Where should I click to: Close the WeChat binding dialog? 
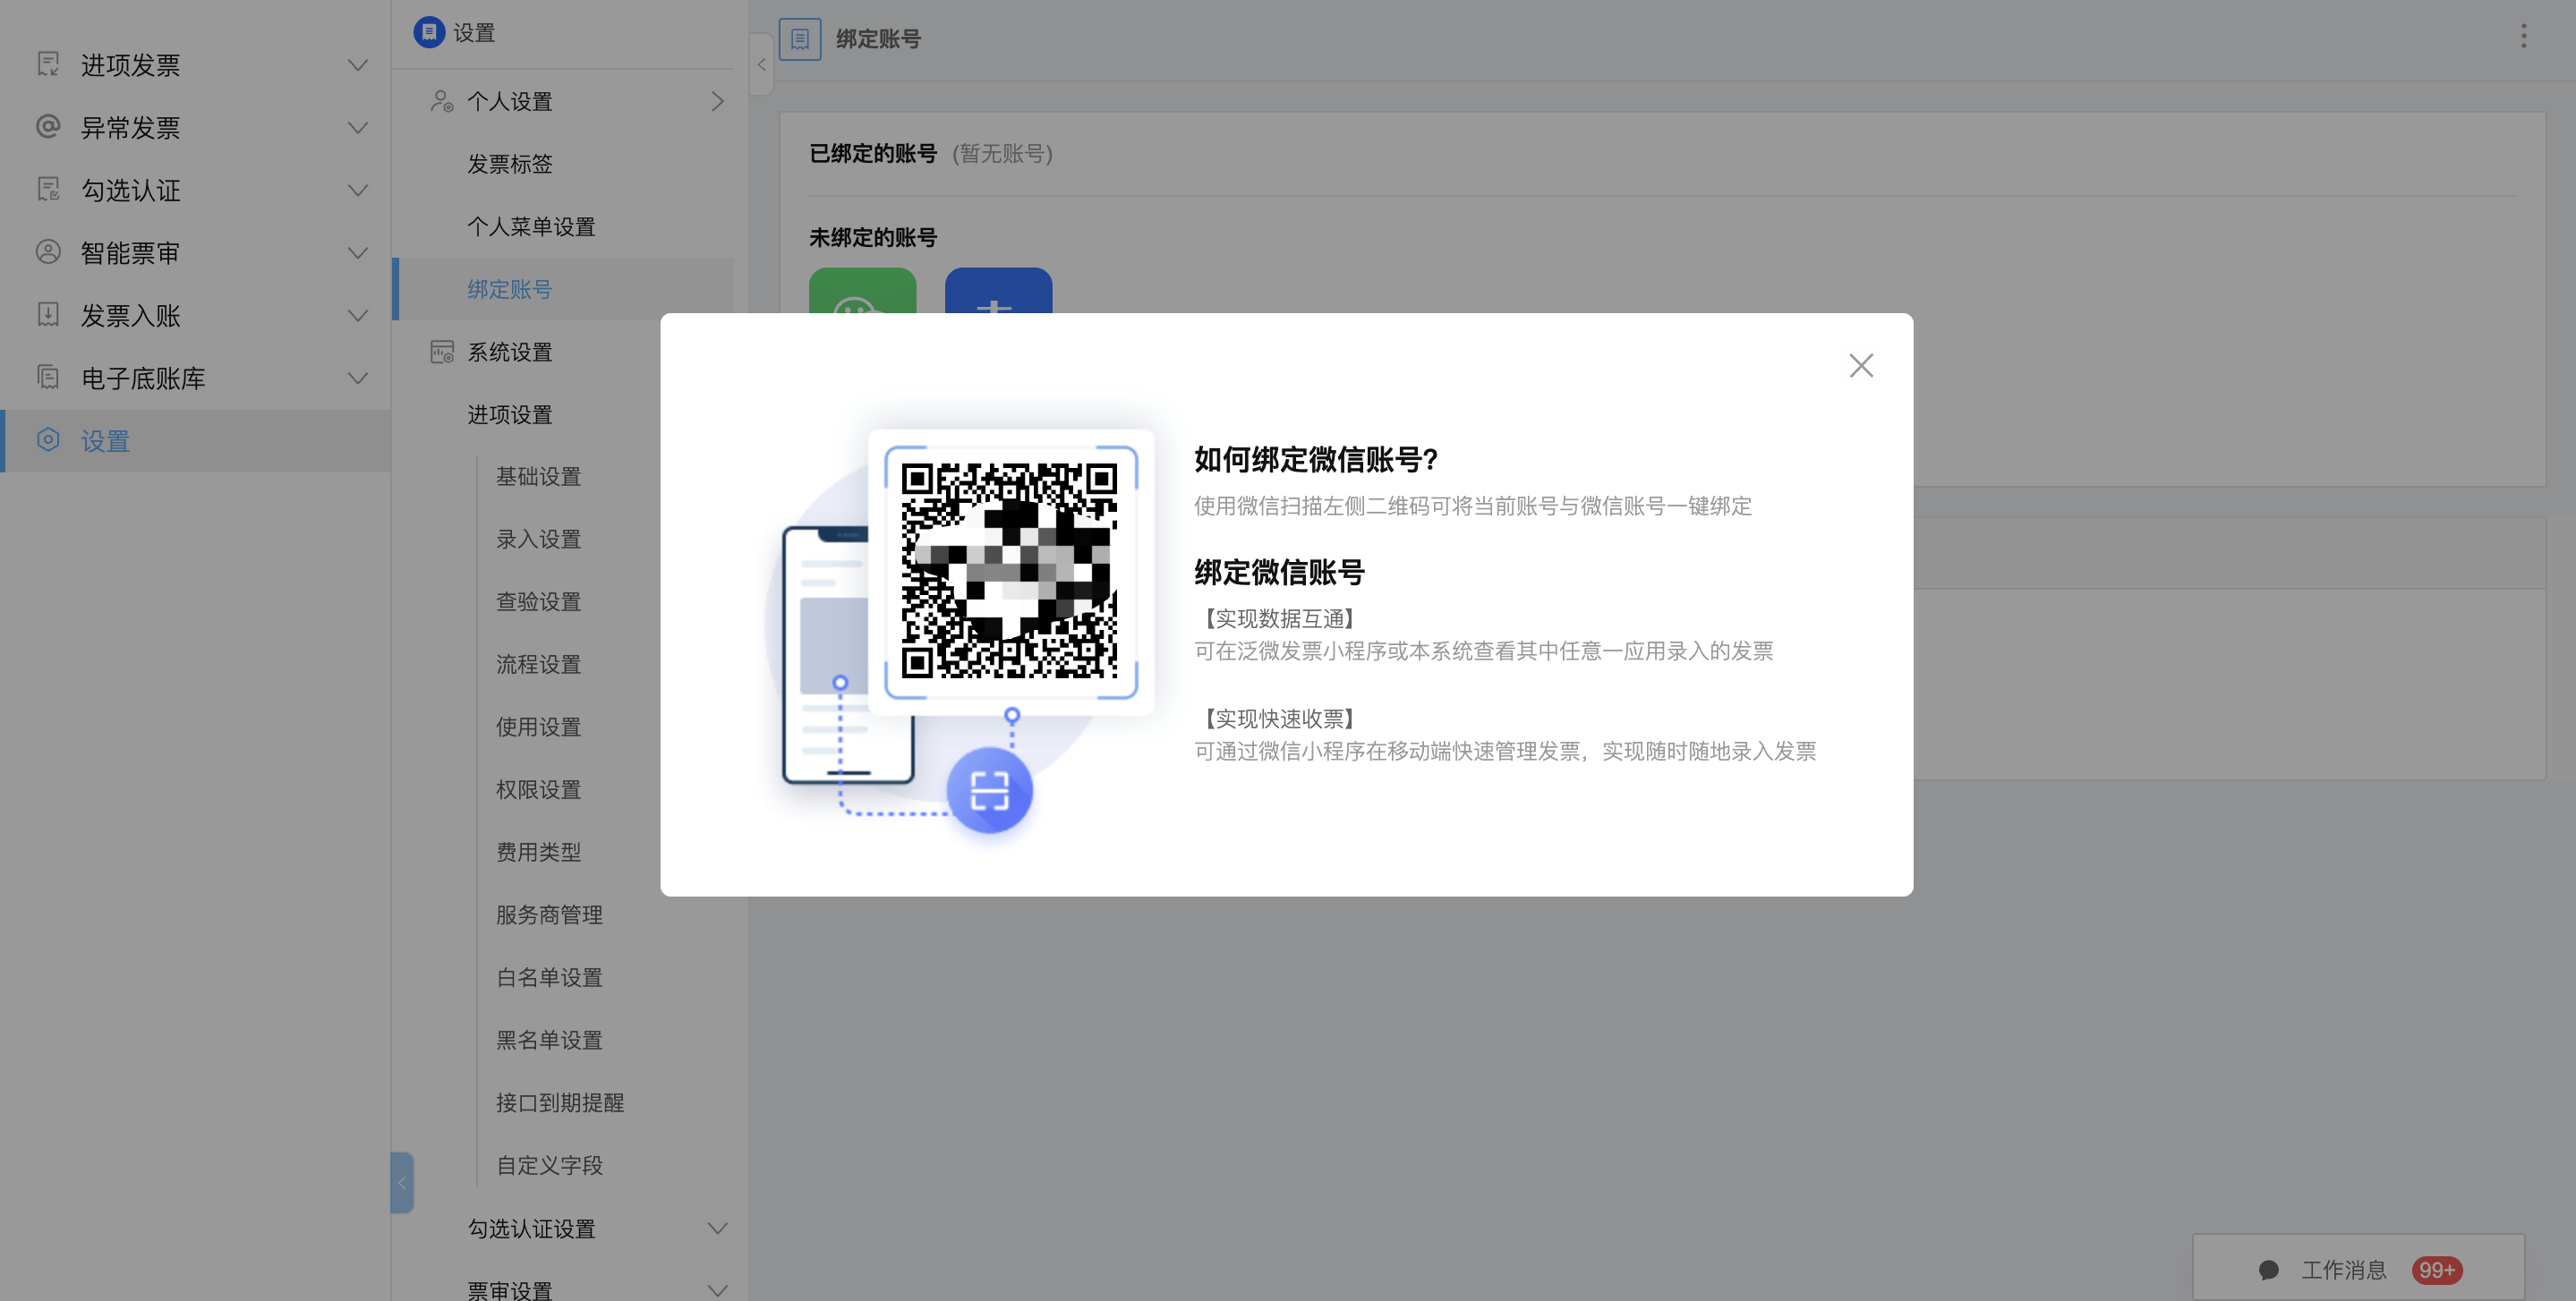point(1860,365)
